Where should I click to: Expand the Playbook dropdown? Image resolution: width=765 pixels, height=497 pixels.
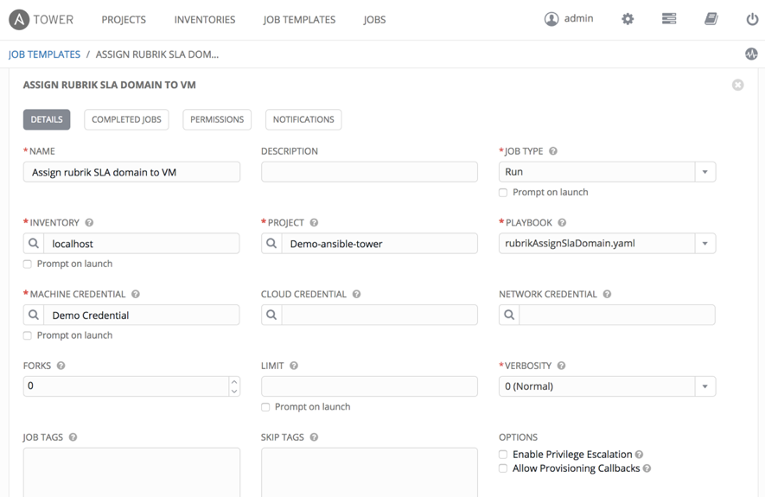pyautogui.click(x=705, y=244)
